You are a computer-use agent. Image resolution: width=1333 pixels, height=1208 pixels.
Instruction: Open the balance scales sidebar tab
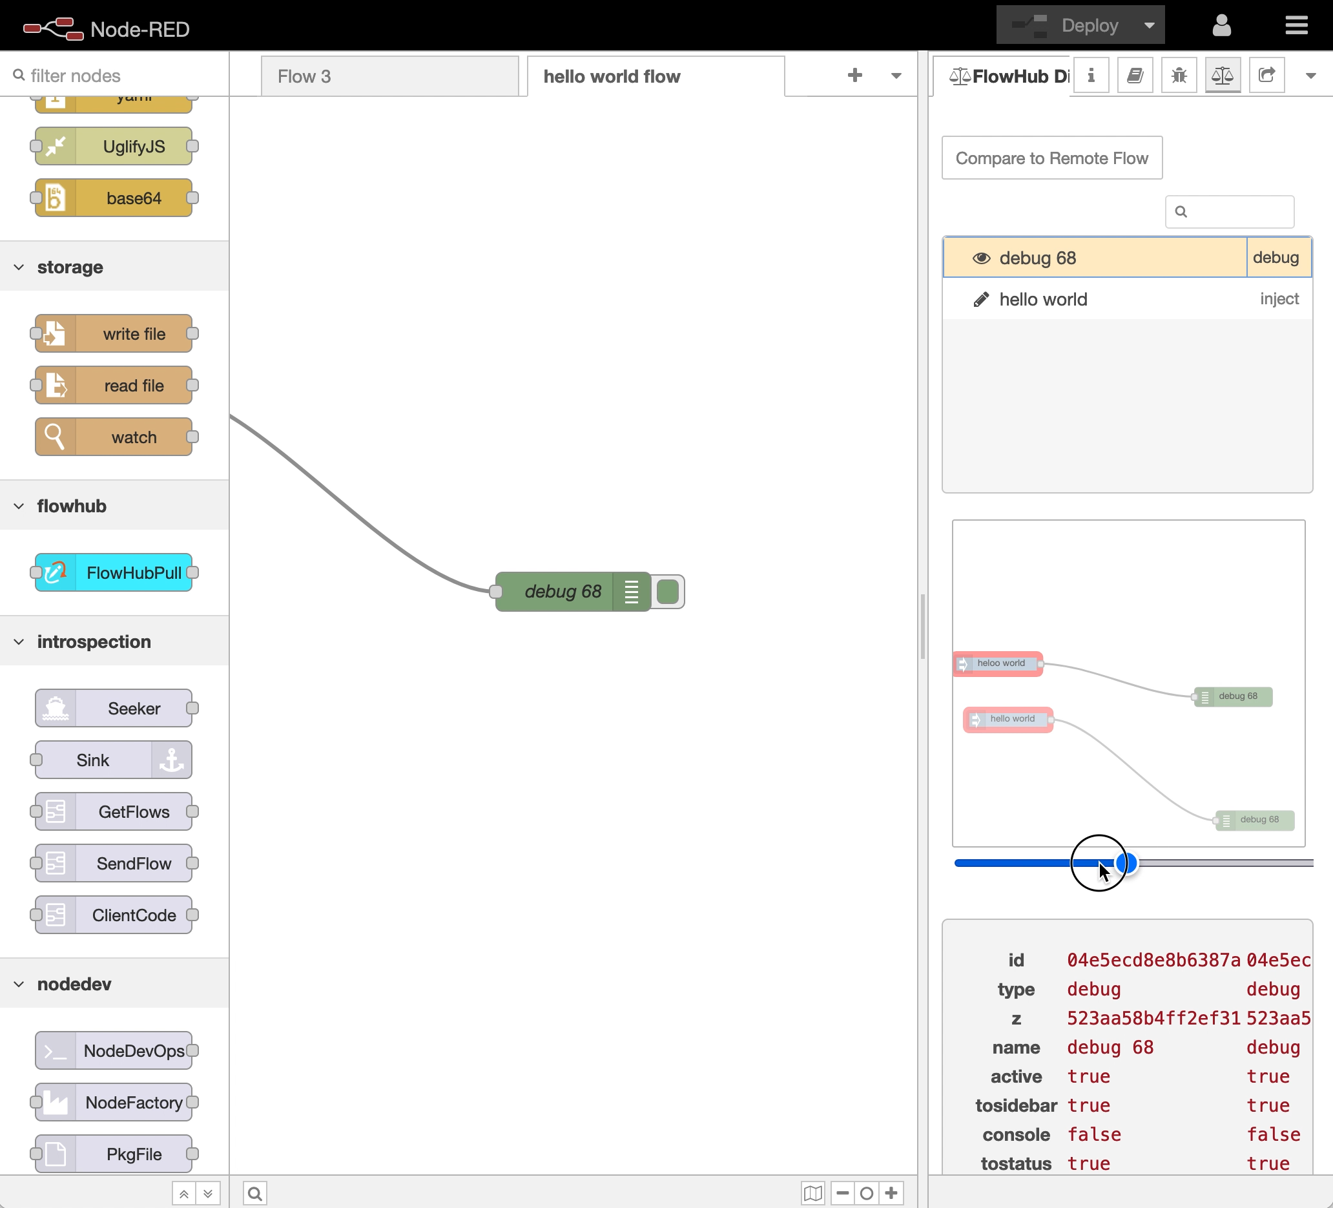point(1222,76)
